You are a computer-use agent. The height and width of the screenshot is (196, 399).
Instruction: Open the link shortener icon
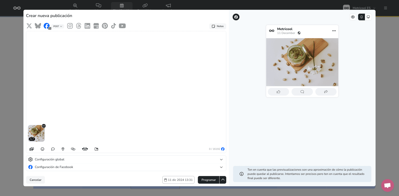coord(73,149)
